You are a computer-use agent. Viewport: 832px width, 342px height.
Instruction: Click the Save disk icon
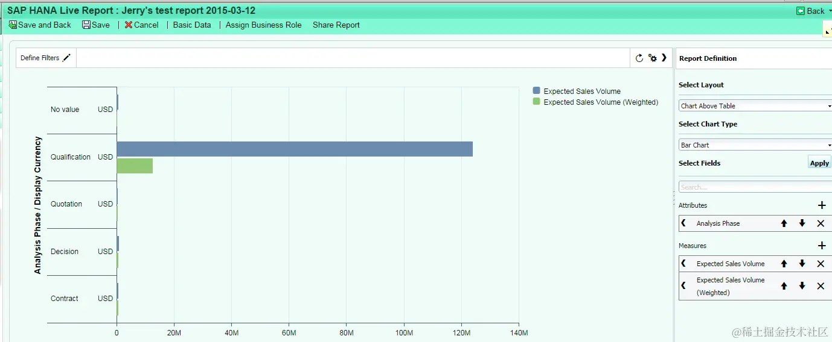click(86, 25)
